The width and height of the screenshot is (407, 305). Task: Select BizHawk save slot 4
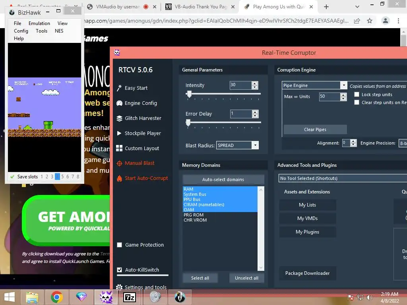tap(57, 177)
